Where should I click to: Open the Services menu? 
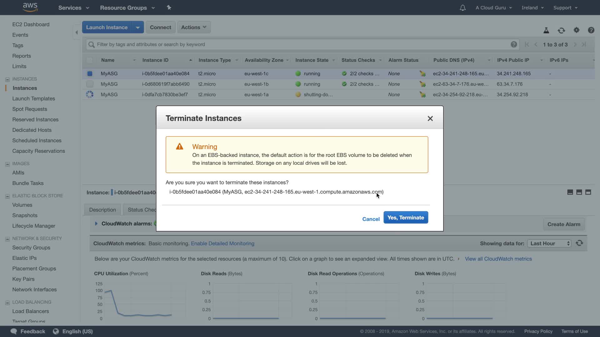(73, 8)
